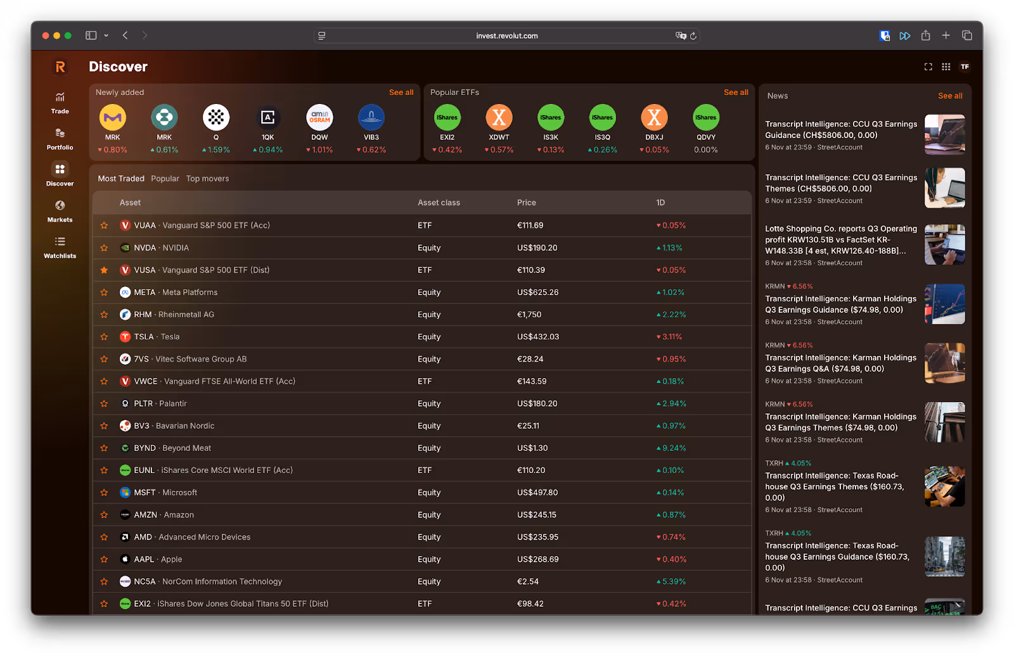Open IS3Q iShares ETF icon
The width and height of the screenshot is (1014, 656).
pyautogui.click(x=603, y=117)
